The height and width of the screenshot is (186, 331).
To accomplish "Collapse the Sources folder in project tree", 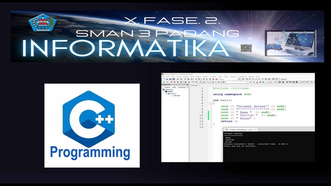I will (166, 94).
